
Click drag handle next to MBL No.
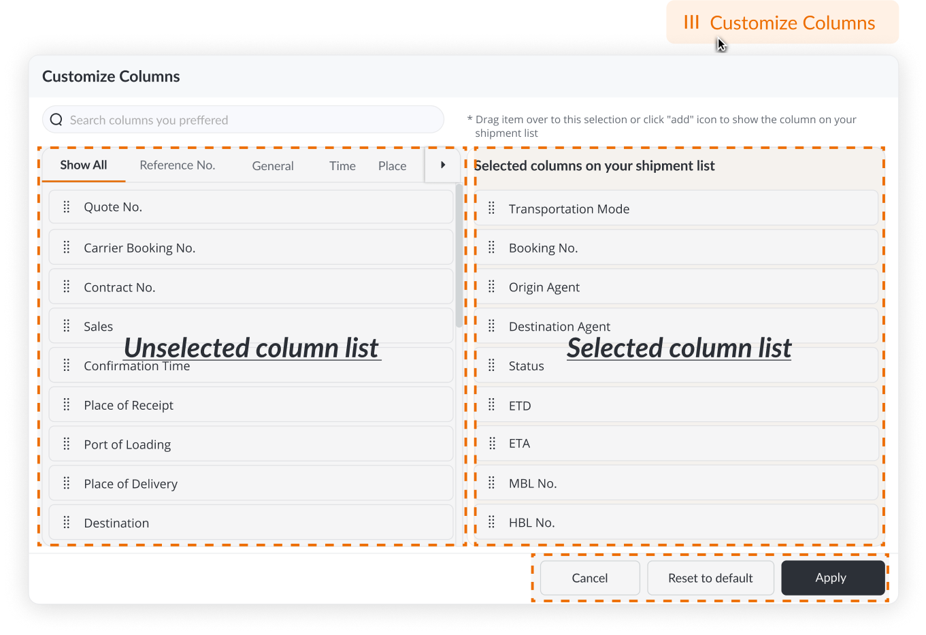(492, 483)
